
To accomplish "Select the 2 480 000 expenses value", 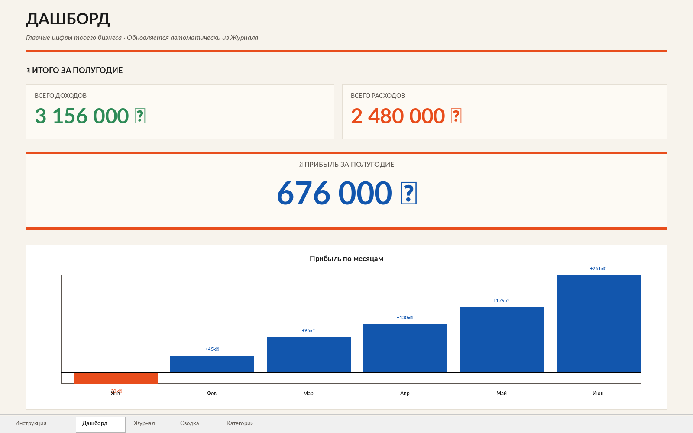I will click(x=398, y=116).
